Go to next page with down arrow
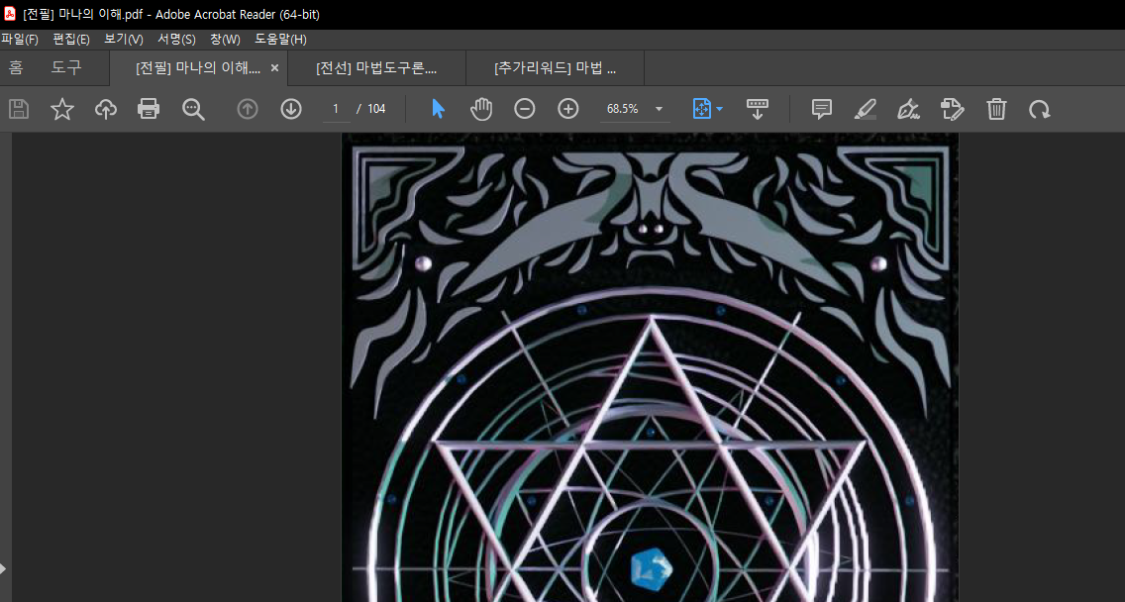 (x=291, y=109)
